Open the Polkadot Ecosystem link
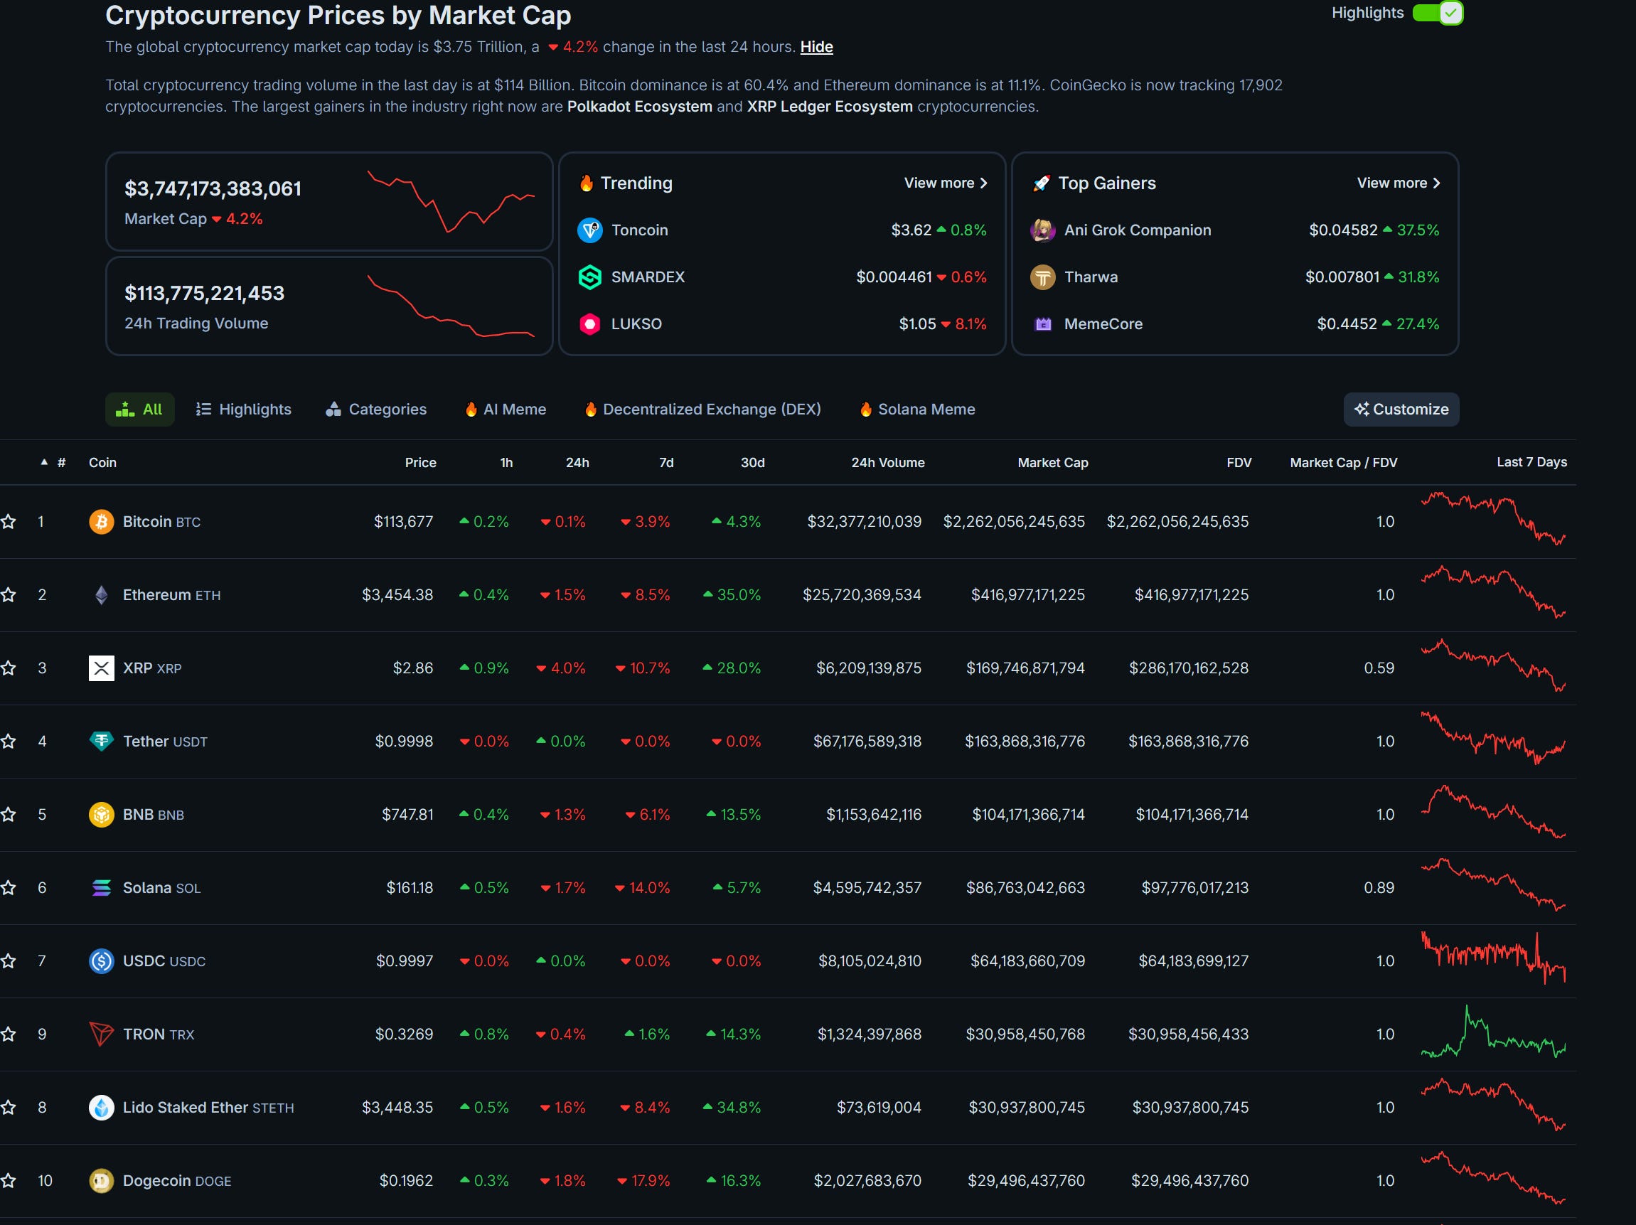The width and height of the screenshot is (1636, 1225). (x=639, y=107)
